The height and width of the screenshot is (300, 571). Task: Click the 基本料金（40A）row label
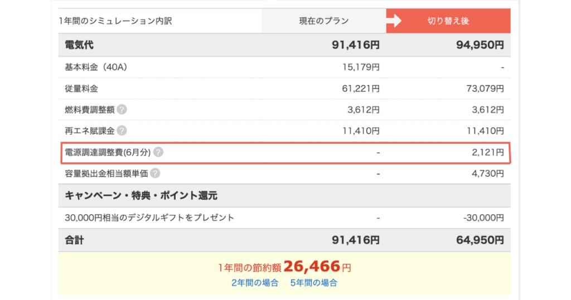coord(96,67)
